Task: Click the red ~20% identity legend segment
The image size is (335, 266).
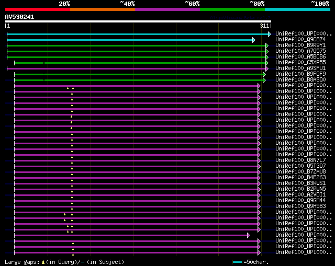Action: coord(37,9)
